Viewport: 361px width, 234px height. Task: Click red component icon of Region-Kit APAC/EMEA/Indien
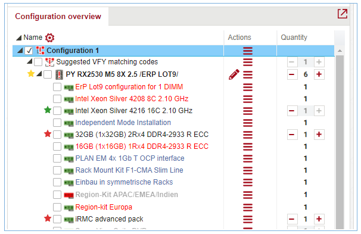pyautogui.click(x=69, y=195)
